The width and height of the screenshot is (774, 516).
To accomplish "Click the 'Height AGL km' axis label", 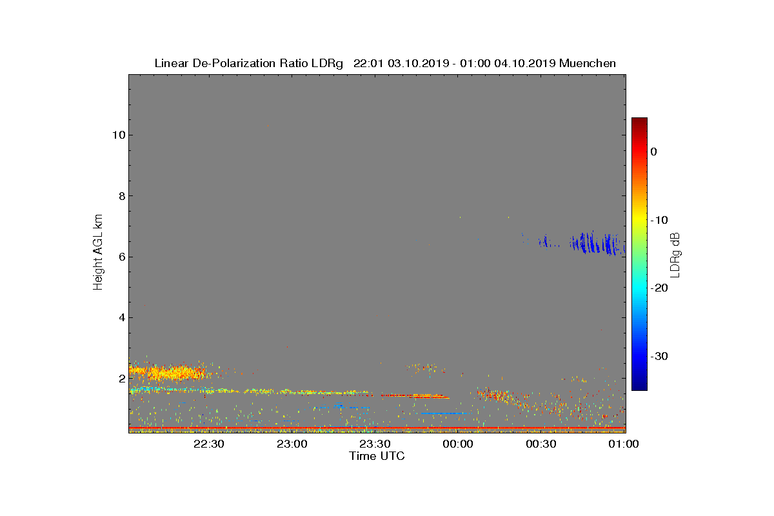I will (x=98, y=253).
